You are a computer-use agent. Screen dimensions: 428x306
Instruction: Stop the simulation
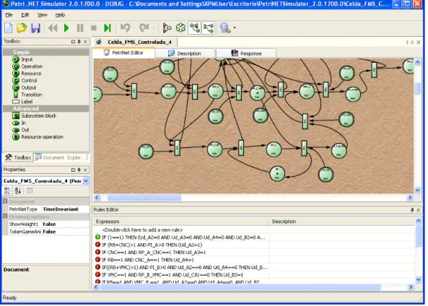[x=94, y=28]
